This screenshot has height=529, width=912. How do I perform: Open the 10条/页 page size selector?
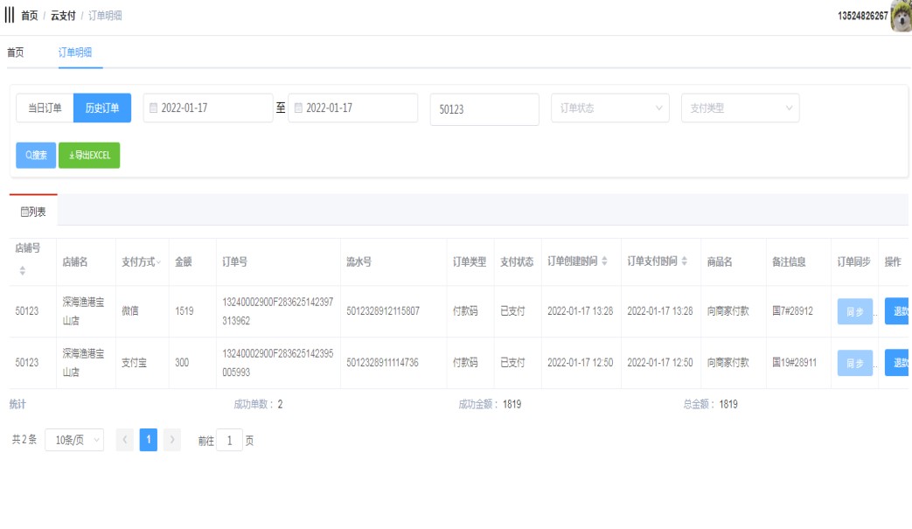point(74,441)
